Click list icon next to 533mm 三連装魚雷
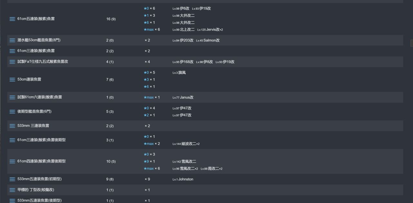 coord(12,126)
